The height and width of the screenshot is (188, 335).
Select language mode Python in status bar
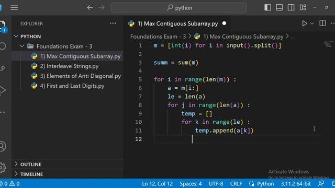coord(265,183)
